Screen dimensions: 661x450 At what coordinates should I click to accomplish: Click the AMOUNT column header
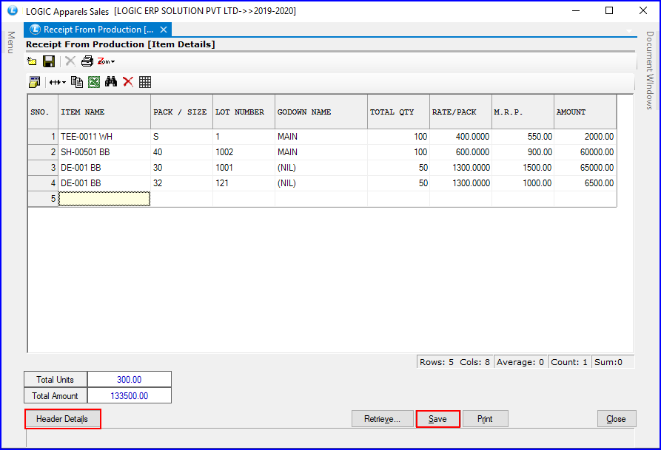coord(585,112)
